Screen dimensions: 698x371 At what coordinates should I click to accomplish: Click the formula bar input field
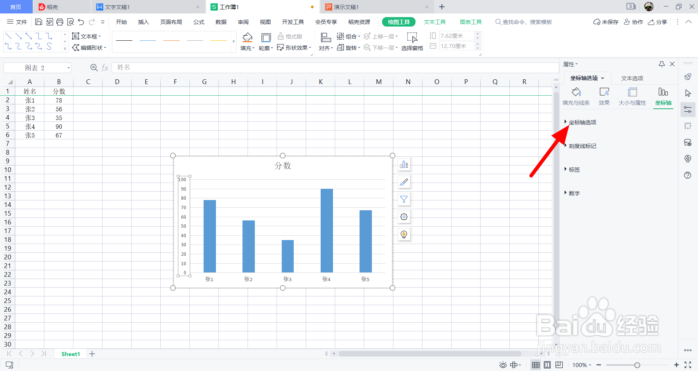coord(335,67)
